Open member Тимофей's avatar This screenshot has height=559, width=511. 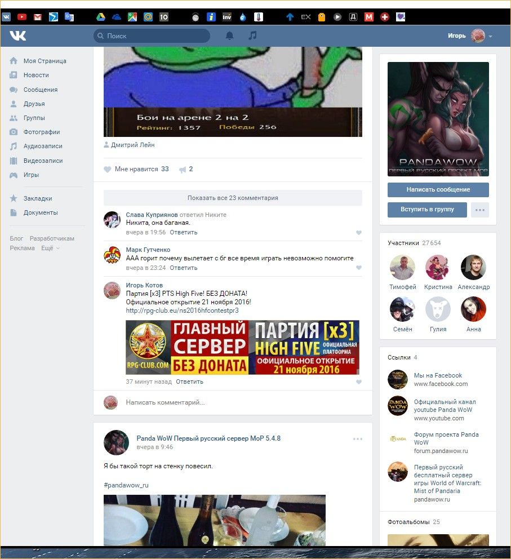click(402, 267)
